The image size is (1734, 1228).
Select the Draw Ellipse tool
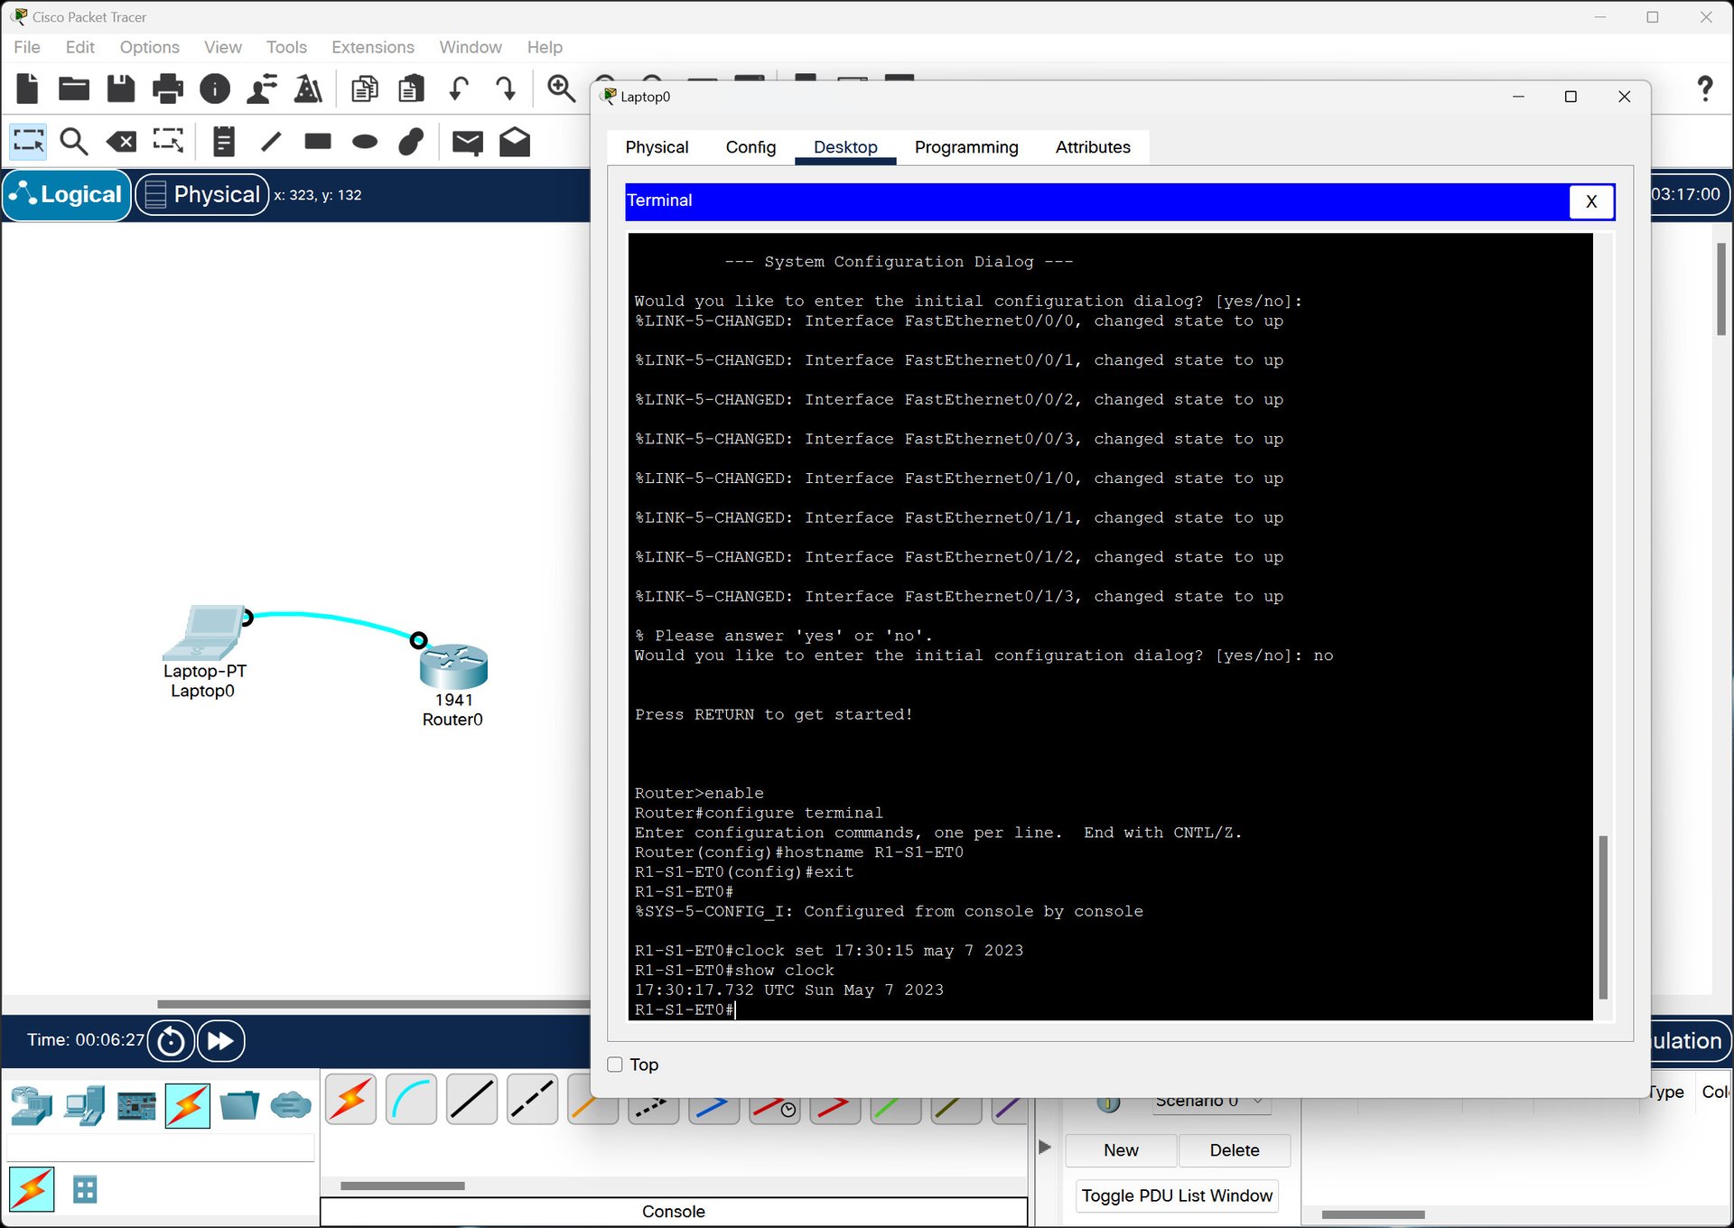(x=364, y=142)
